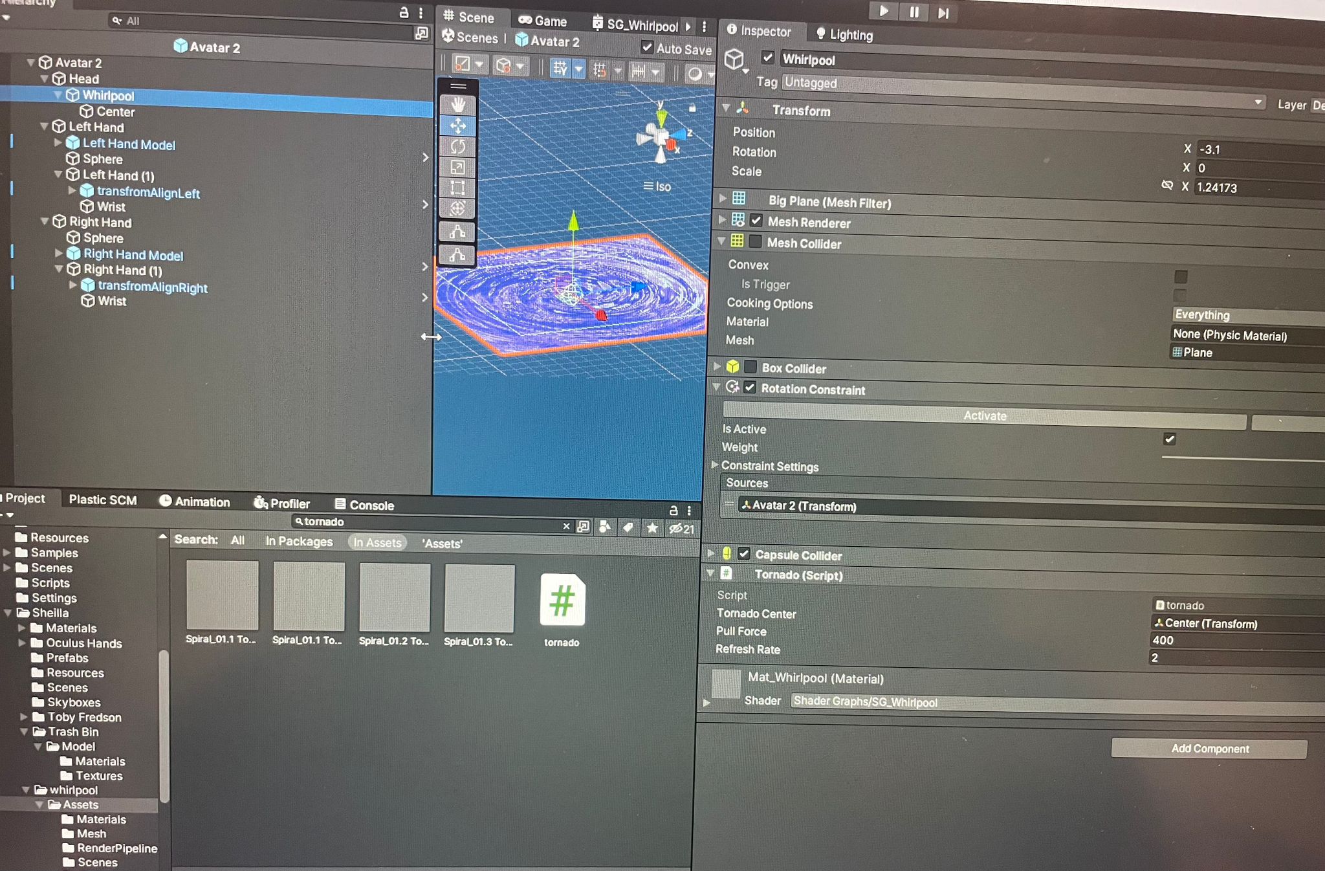Disable the Mesh Renderer component checkbox
The height and width of the screenshot is (871, 1325).
pyautogui.click(x=756, y=221)
